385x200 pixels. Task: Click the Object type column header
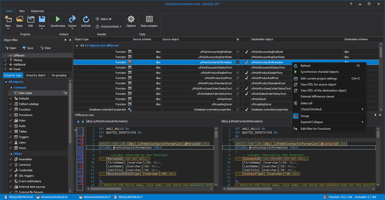click(x=103, y=39)
